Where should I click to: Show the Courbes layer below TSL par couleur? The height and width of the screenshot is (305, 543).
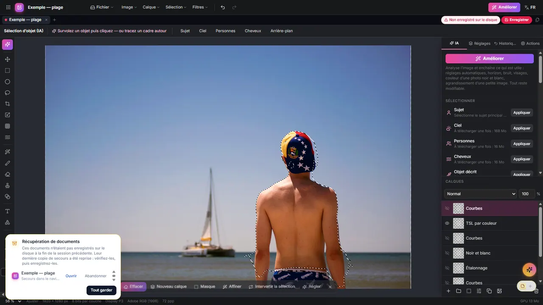coord(447,238)
